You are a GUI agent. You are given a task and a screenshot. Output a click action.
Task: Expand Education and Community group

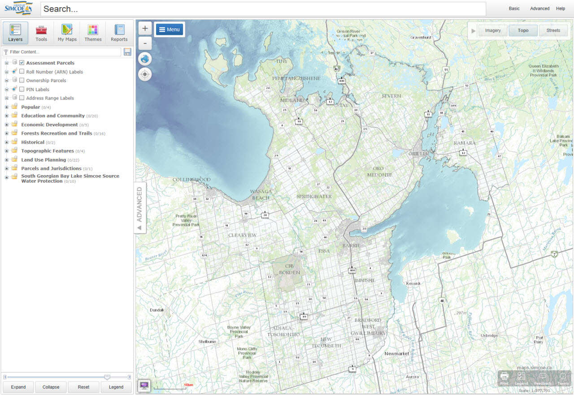[x=7, y=116]
